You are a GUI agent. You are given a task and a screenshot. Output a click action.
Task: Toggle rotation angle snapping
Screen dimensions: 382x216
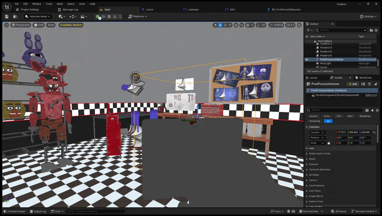[x=258, y=25]
